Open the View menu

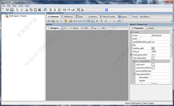point(14,6)
